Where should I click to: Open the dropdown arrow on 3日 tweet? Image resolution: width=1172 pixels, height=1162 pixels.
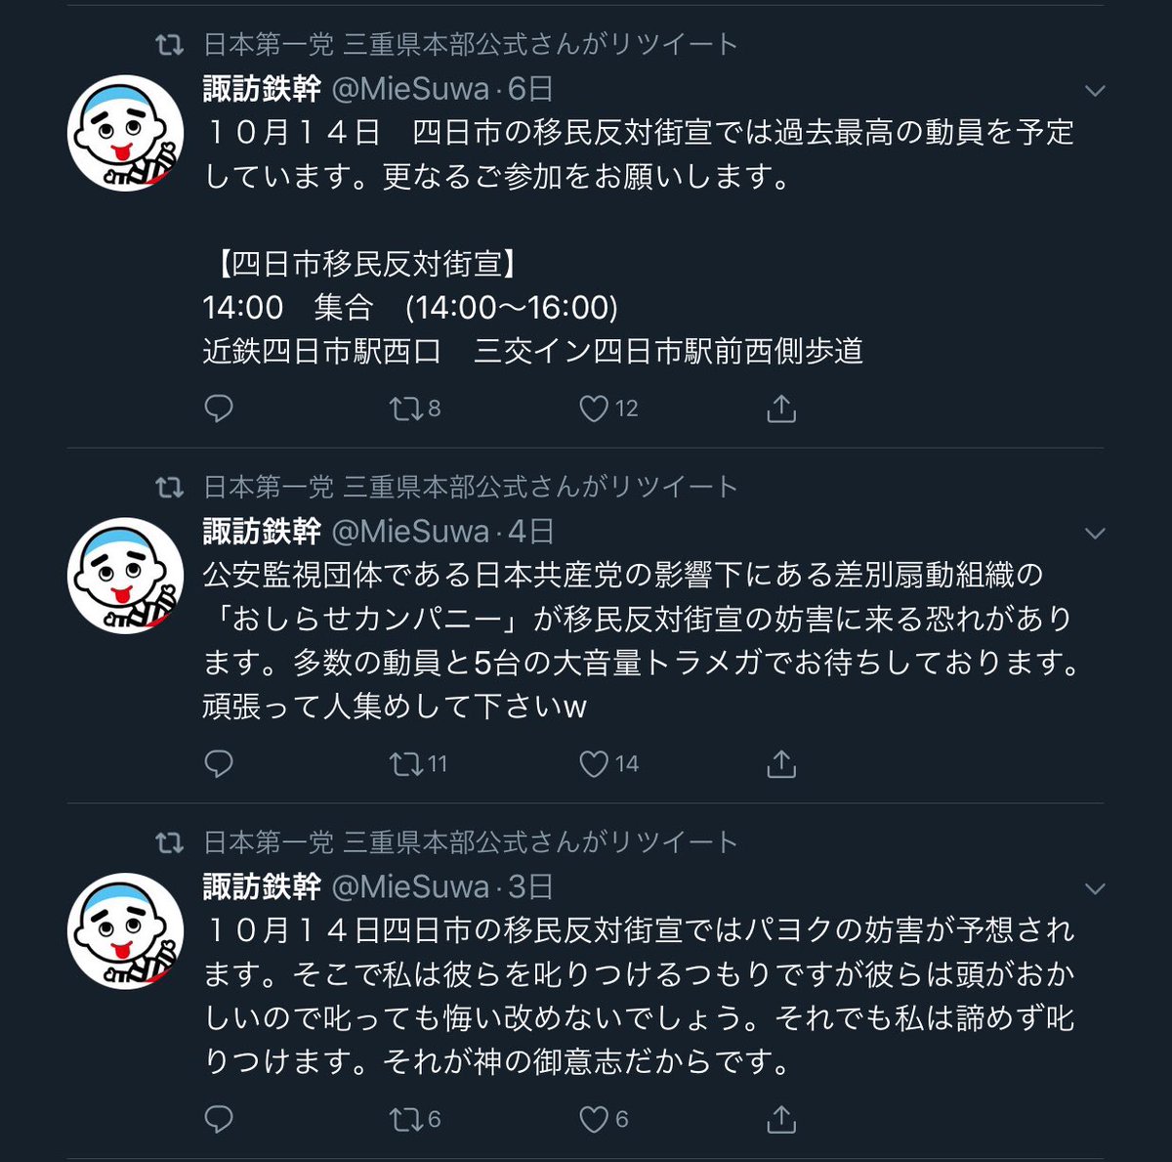tap(1095, 889)
